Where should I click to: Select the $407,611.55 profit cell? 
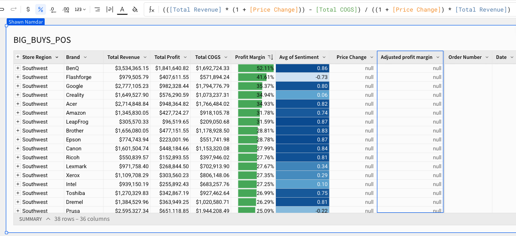pos(171,77)
